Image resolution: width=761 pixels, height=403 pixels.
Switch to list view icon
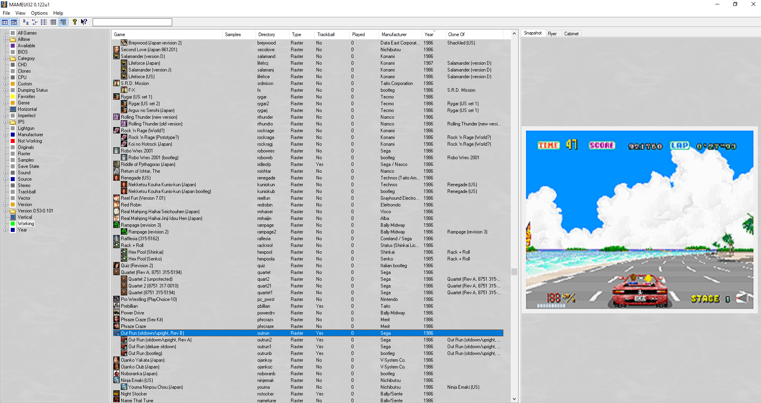click(x=44, y=22)
